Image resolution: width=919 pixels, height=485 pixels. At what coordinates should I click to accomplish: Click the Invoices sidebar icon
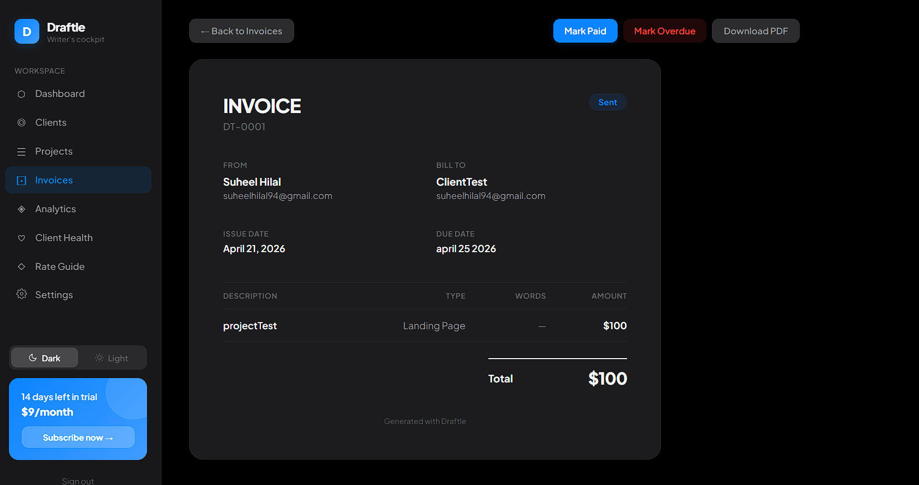coord(22,181)
